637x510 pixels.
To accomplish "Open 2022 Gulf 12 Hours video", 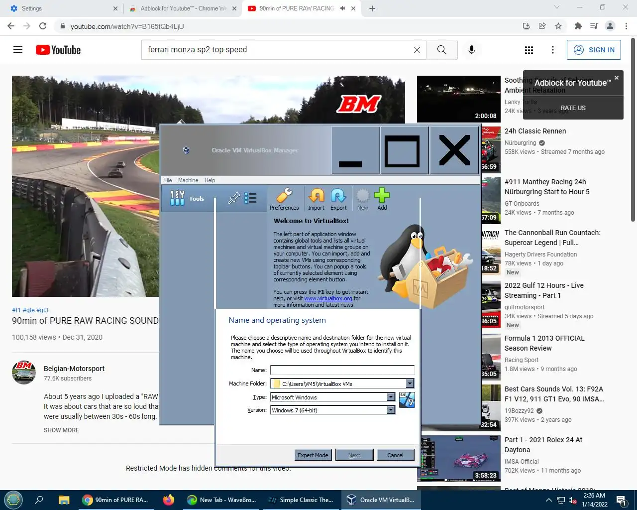I will (x=544, y=290).
